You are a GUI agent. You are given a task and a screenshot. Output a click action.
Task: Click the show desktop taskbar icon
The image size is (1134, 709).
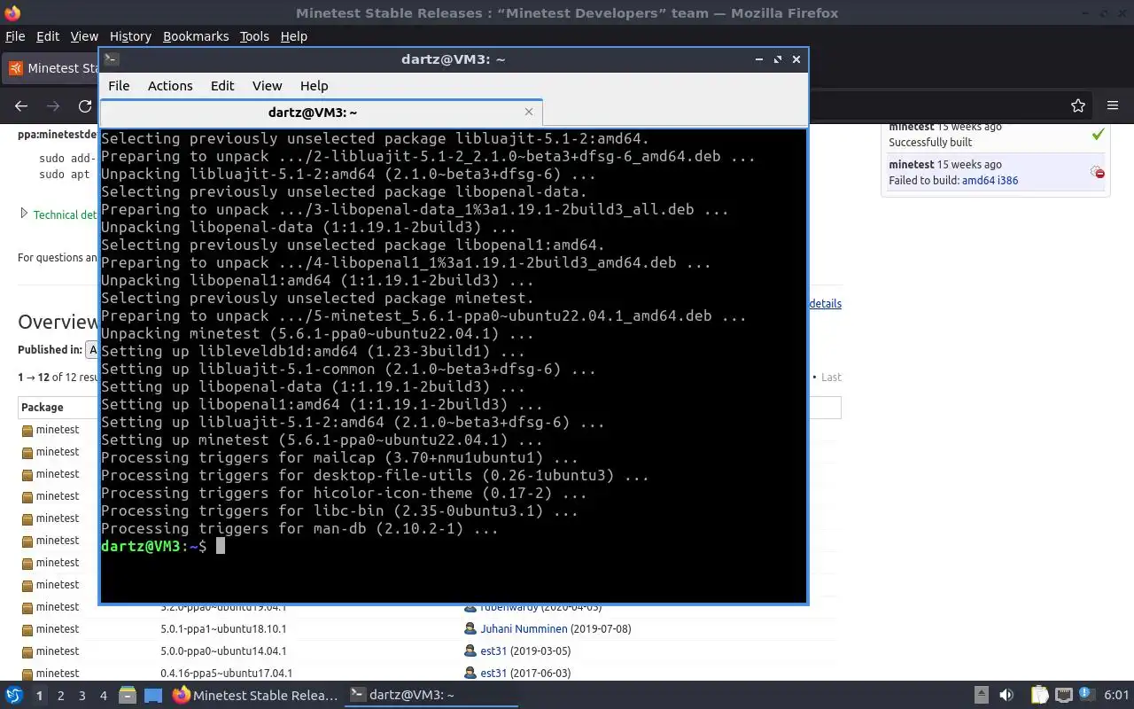click(x=152, y=696)
